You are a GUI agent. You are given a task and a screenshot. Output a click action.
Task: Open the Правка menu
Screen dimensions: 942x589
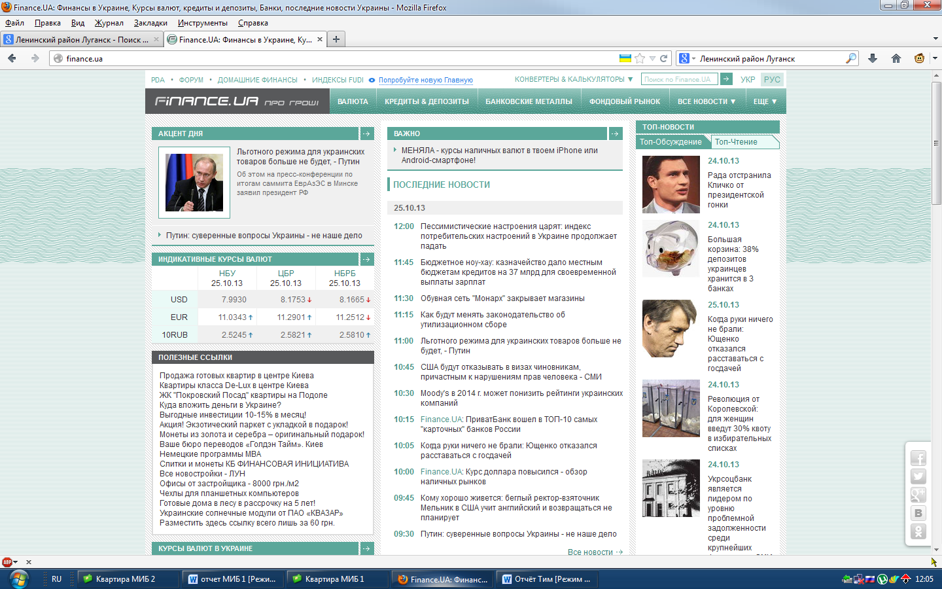point(48,23)
